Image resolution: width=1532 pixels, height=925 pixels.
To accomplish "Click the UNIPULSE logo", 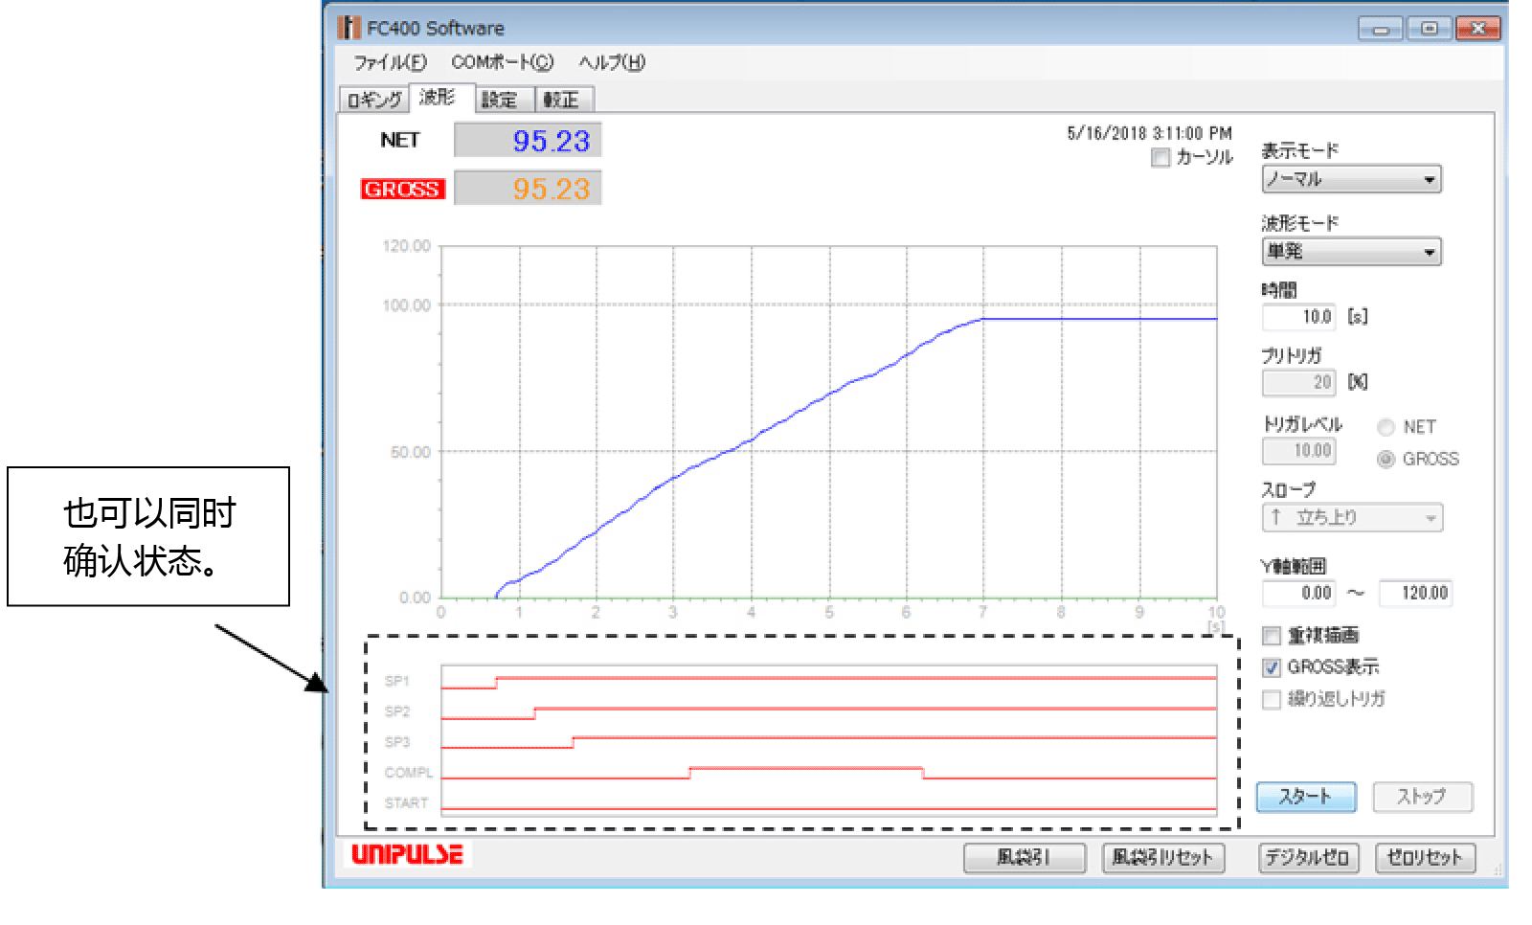I will (x=407, y=854).
